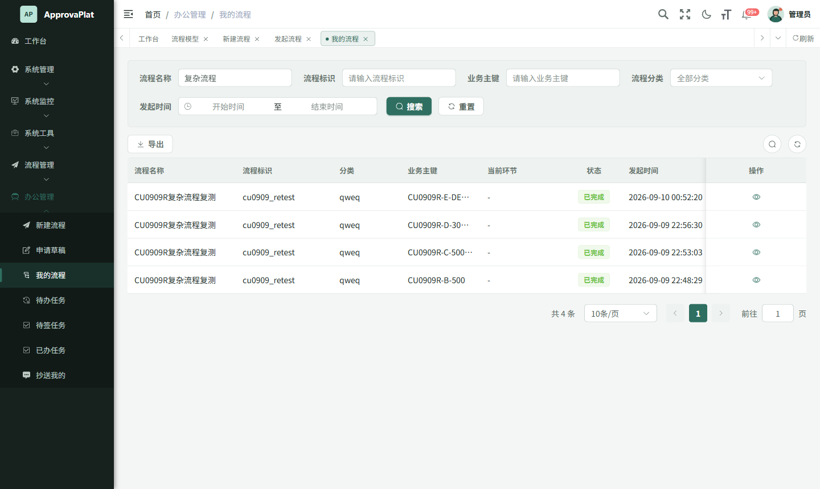Click the 前往 page number input
Viewport: 820px width, 489px height.
pyautogui.click(x=777, y=313)
